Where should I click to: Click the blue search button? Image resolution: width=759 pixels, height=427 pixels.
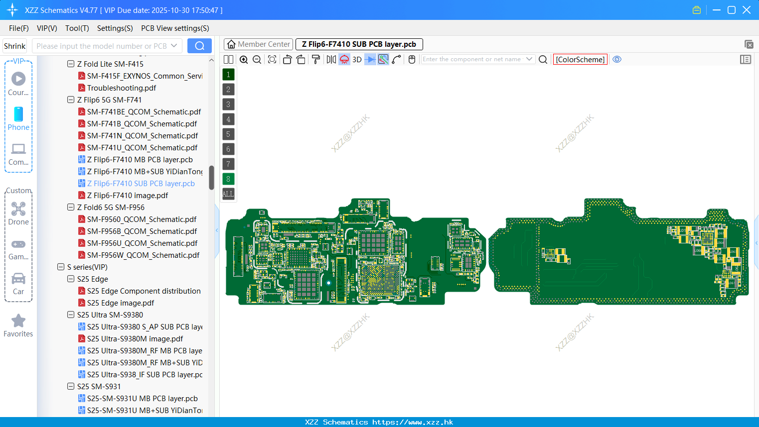point(199,46)
